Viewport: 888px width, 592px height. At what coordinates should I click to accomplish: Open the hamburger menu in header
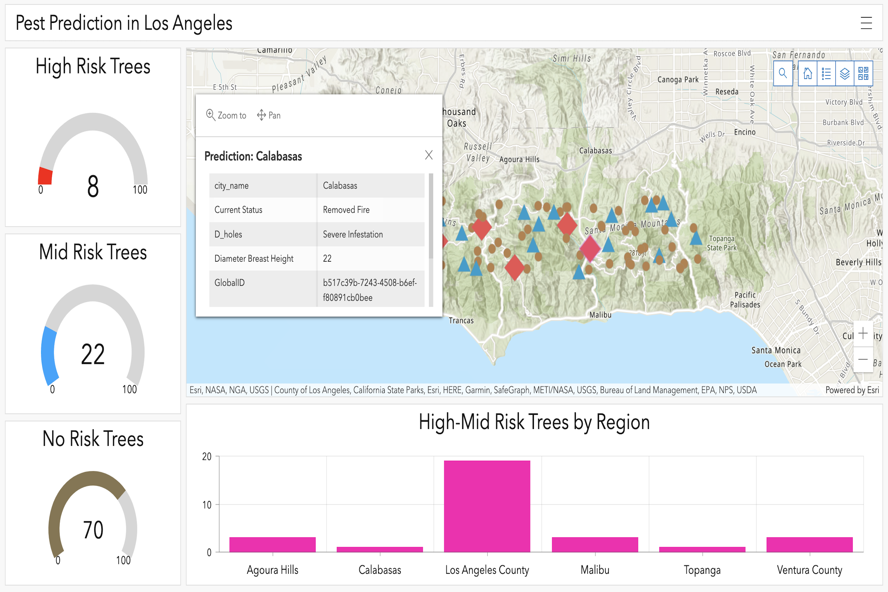pyautogui.click(x=866, y=23)
